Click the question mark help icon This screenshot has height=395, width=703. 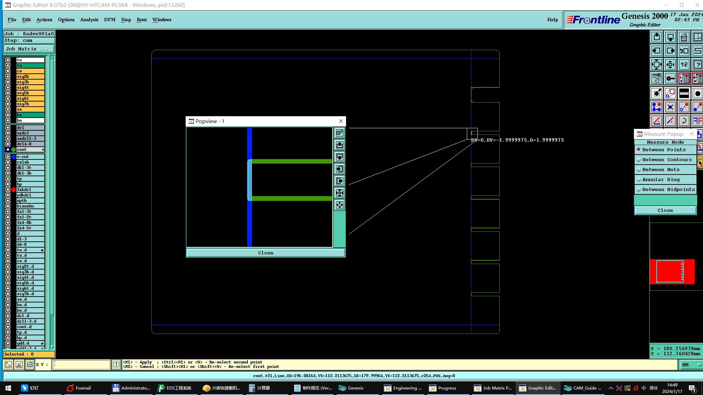coord(698,64)
